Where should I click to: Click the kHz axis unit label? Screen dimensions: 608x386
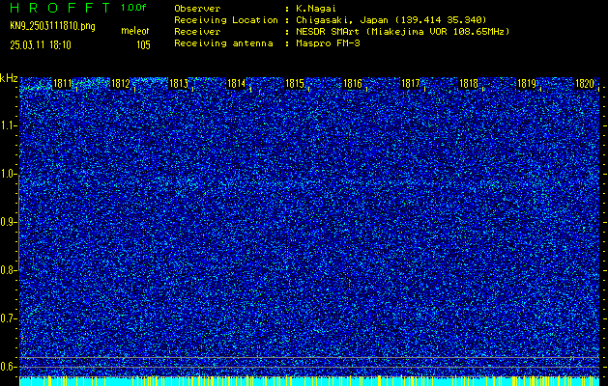point(9,78)
